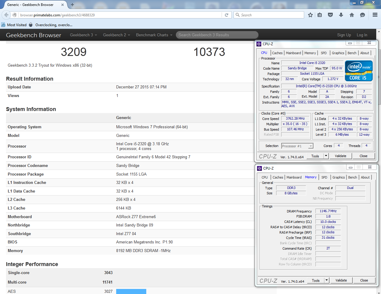Image resolution: width=381 pixels, height=294 pixels.
Task: Expand Benchmark Charts dropdown
Action: click(x=154, y=35)
